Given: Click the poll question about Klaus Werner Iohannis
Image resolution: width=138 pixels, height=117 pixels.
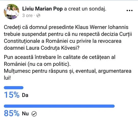Looking at the screenshot, I should [x=68, y=38].
